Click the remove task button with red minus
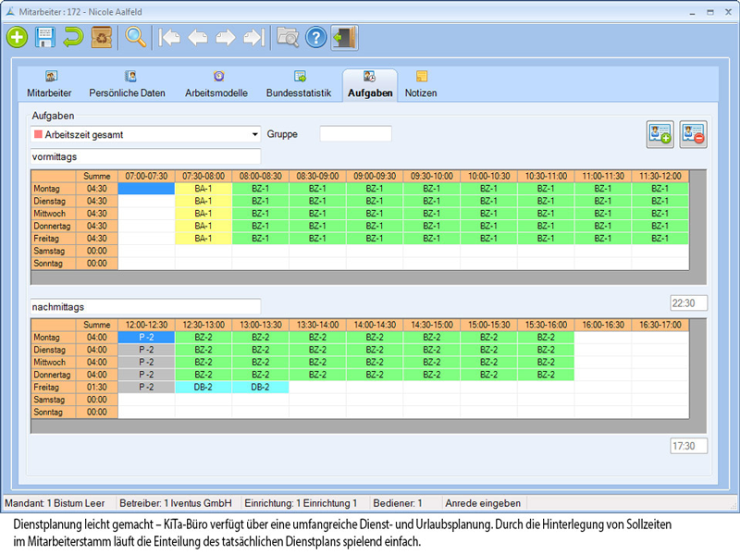The image size is (740, 555). (693, 134)
